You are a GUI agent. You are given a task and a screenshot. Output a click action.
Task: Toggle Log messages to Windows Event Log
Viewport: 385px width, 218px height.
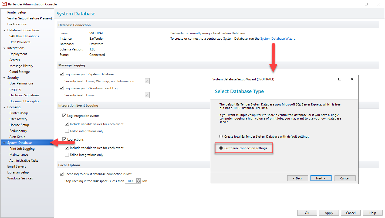click(62, 88)
